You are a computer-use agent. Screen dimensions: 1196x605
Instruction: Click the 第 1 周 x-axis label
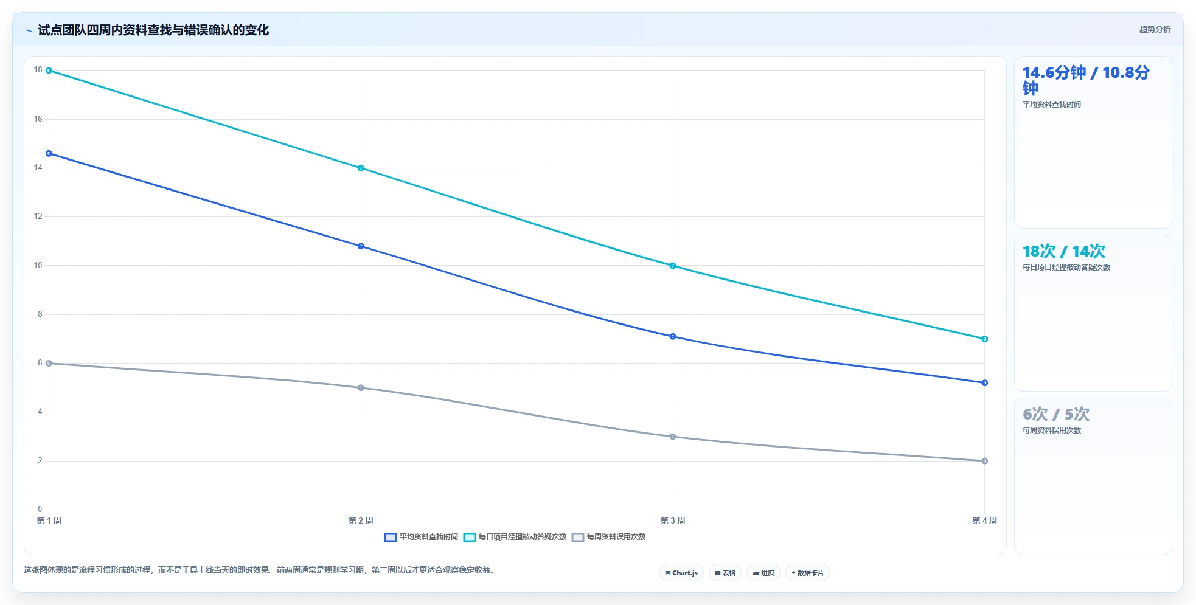[49, 520]
